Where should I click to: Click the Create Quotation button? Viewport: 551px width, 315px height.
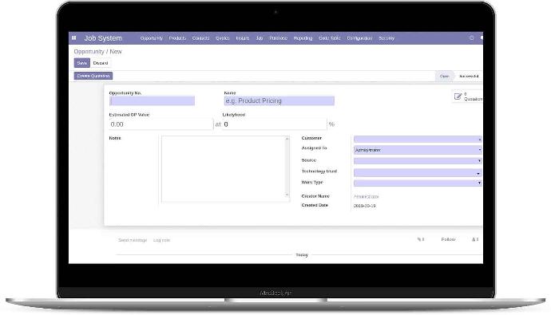pos(93,76)
